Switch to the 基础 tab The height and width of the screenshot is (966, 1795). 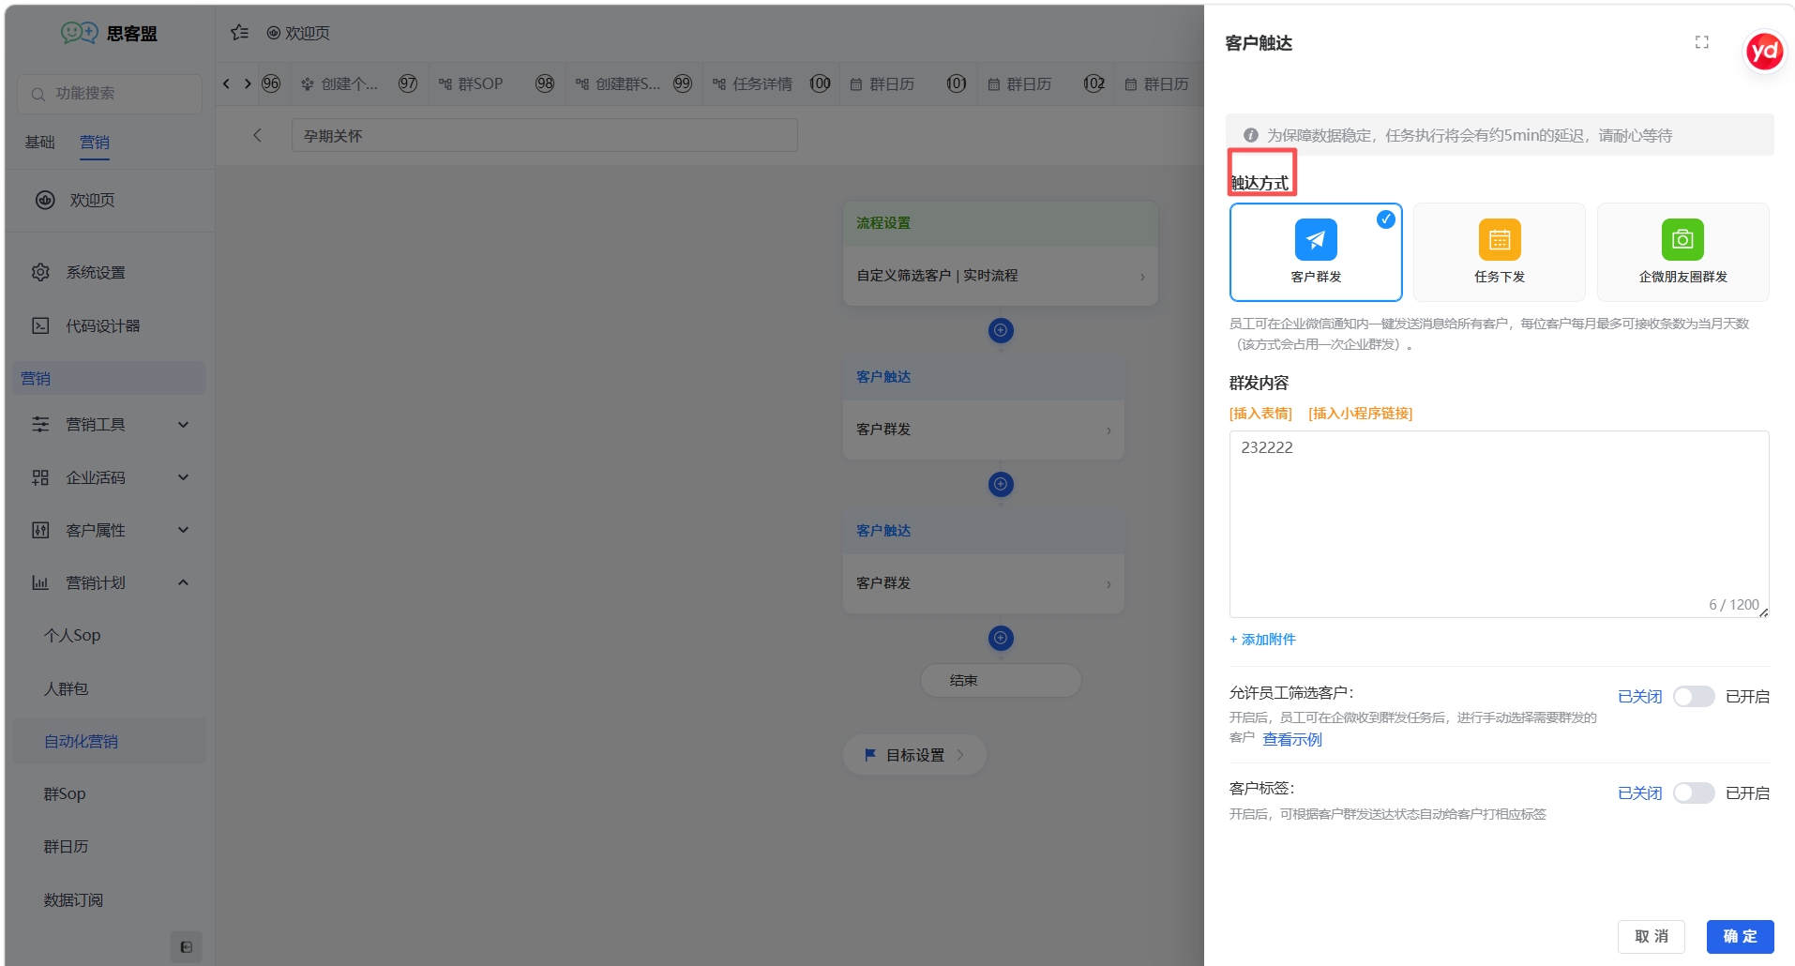click(x=39, y=142)
